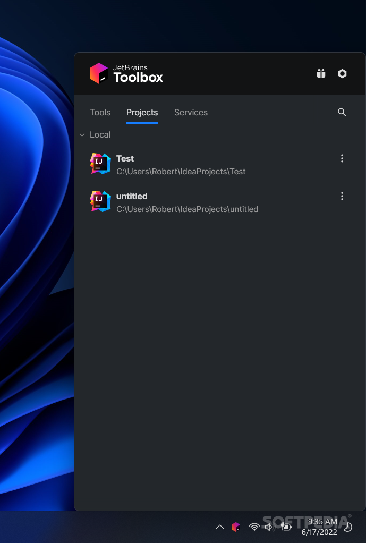The image size is (366, 543).
Task: Open the What's New gift icon
Action: tap(321, 73)
